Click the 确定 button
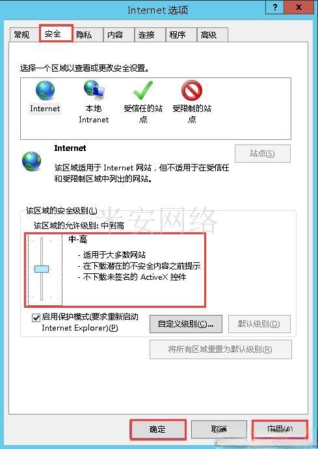 tap(158, 429)
